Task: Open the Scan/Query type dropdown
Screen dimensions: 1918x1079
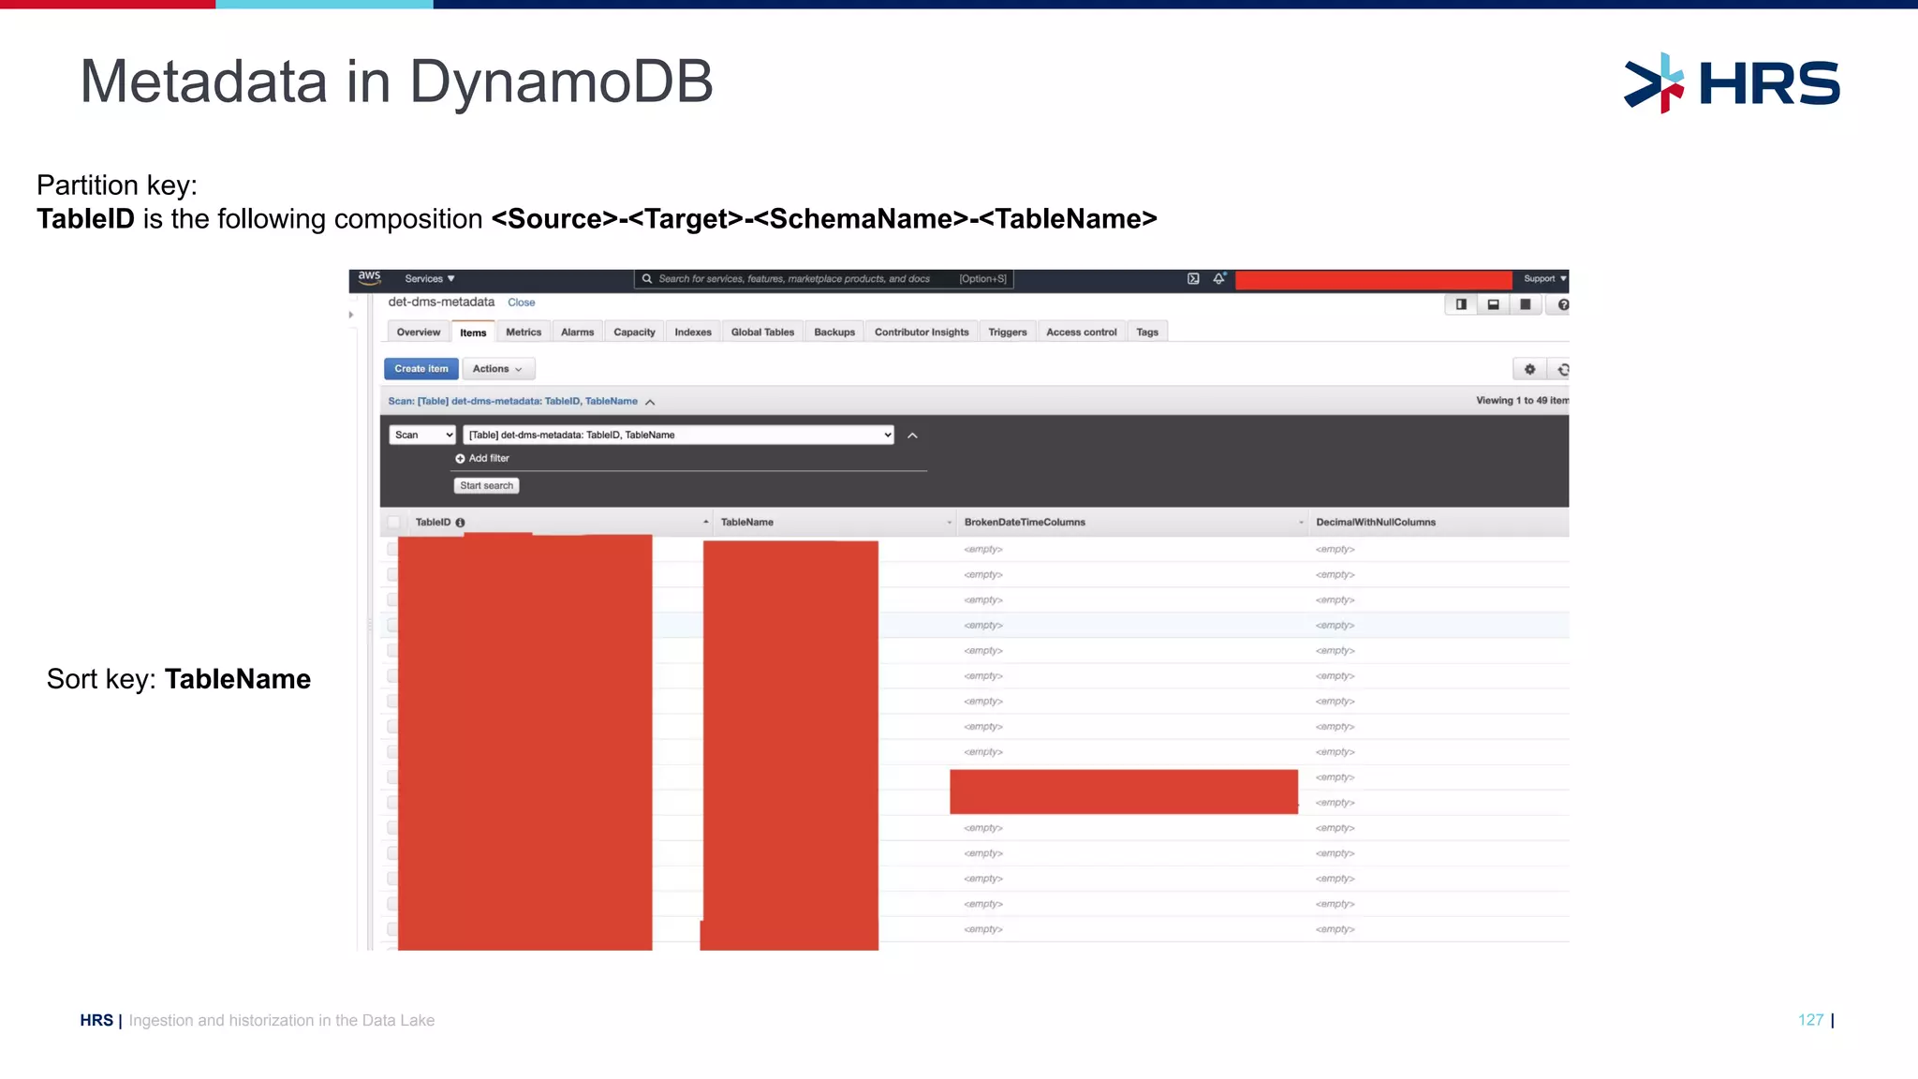Action: (422, 435)
